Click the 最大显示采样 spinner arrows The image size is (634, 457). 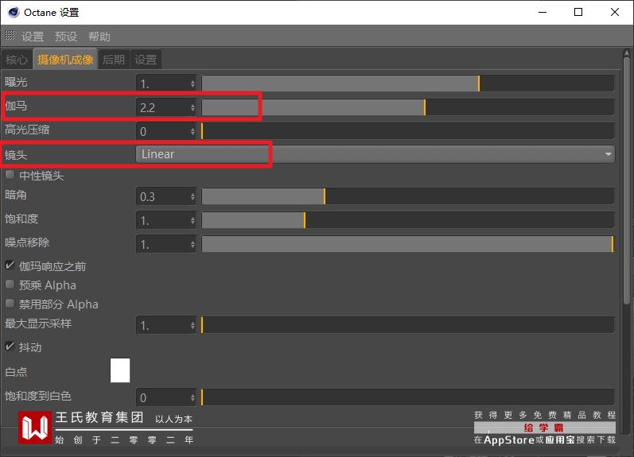coord(193,325)
